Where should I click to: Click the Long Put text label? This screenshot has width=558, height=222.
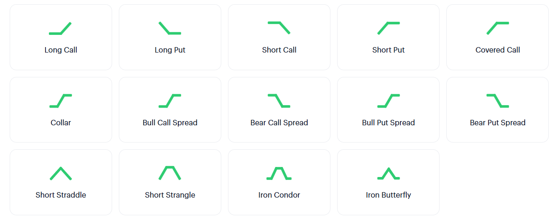pos(170,50)
